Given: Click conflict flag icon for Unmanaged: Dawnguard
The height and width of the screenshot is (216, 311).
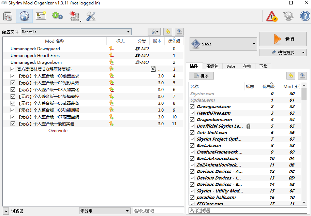Looking at the screenshot, I should click(111, 48).
